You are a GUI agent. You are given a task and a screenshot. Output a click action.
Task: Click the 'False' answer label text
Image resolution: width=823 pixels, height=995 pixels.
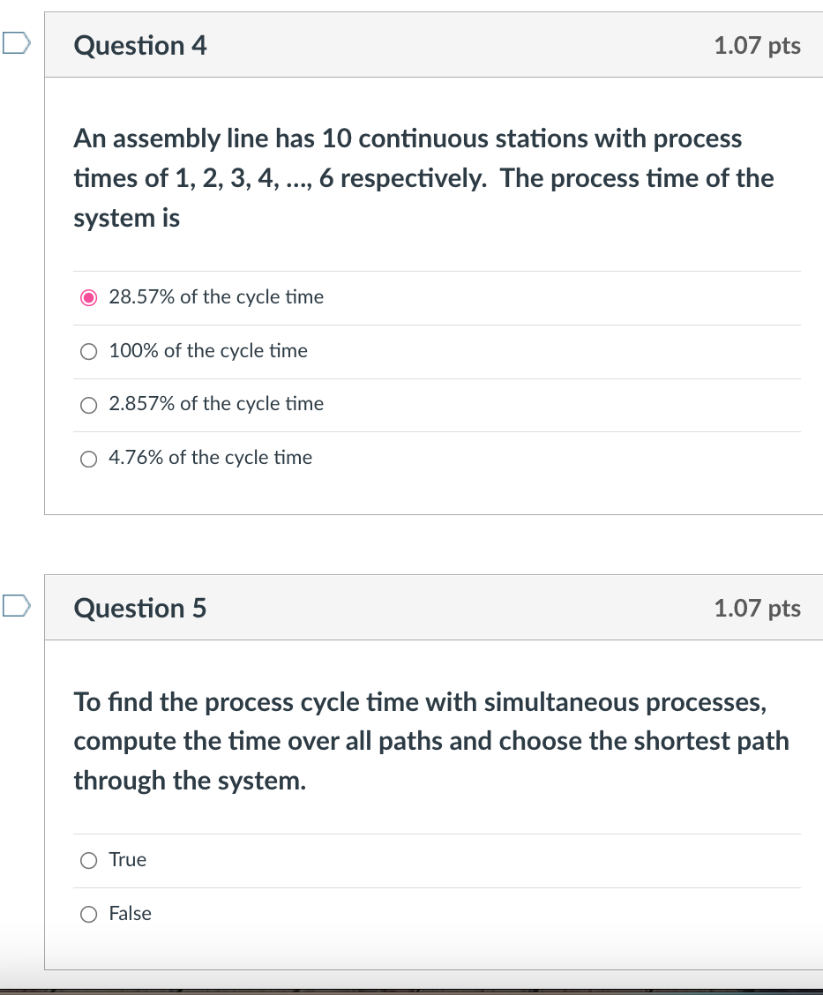pyautogui.click(x=130, y=914)
